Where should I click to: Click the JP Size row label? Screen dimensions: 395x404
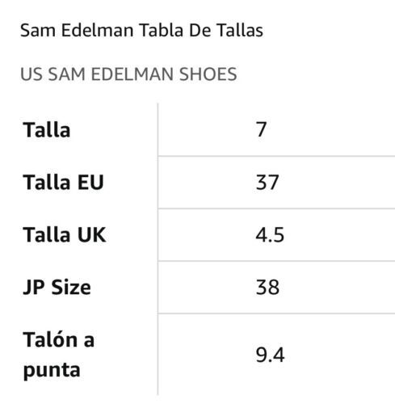[57, 288]
